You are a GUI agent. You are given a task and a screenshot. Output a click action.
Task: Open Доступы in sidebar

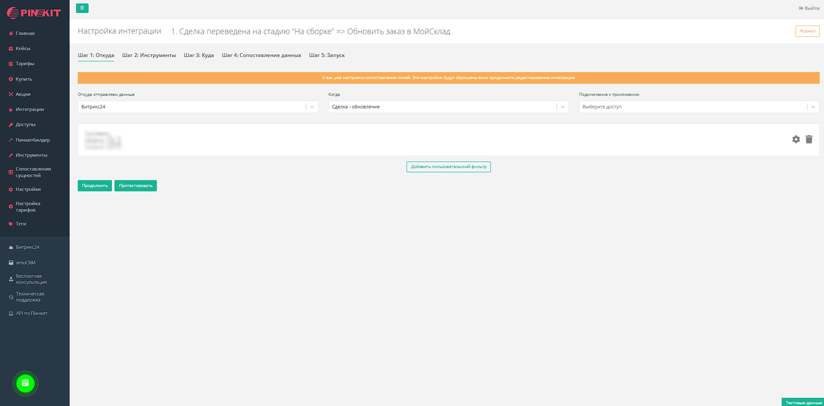25,125
